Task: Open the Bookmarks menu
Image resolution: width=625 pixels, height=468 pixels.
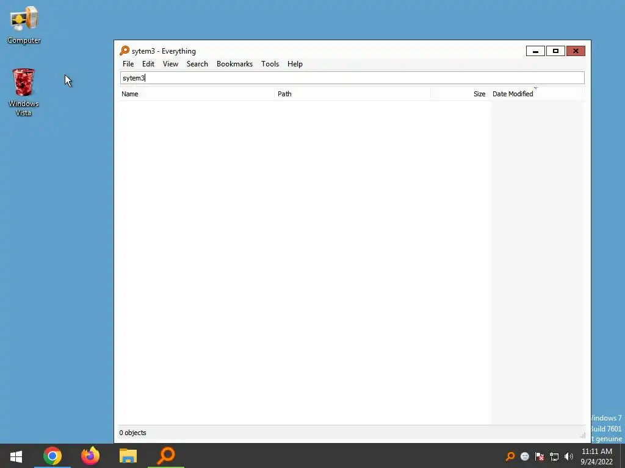Action: (x=234, y=63)
